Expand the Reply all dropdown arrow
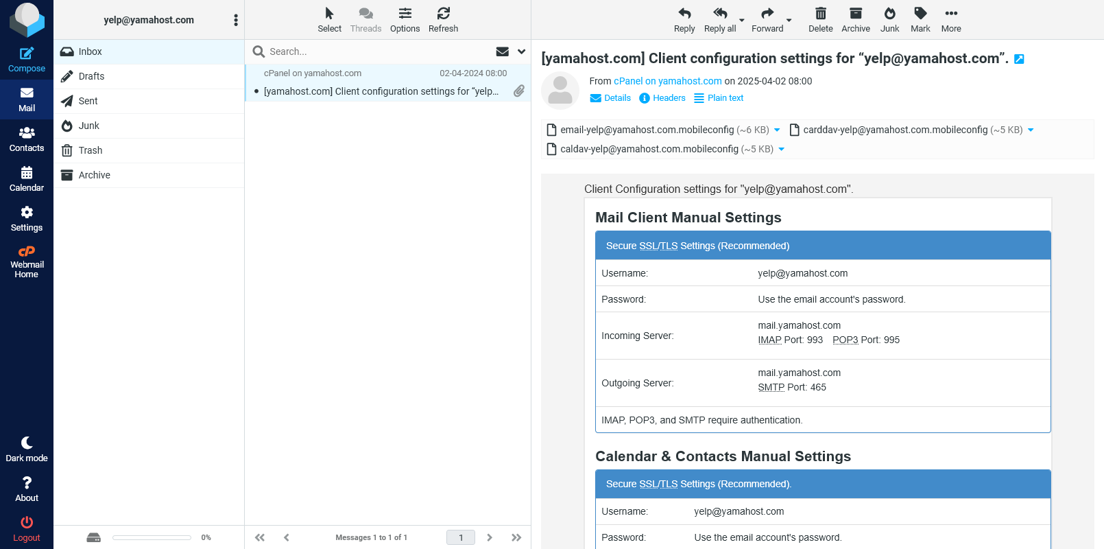The height and width of the screenshot is (549, 1104). coord(742,20)
